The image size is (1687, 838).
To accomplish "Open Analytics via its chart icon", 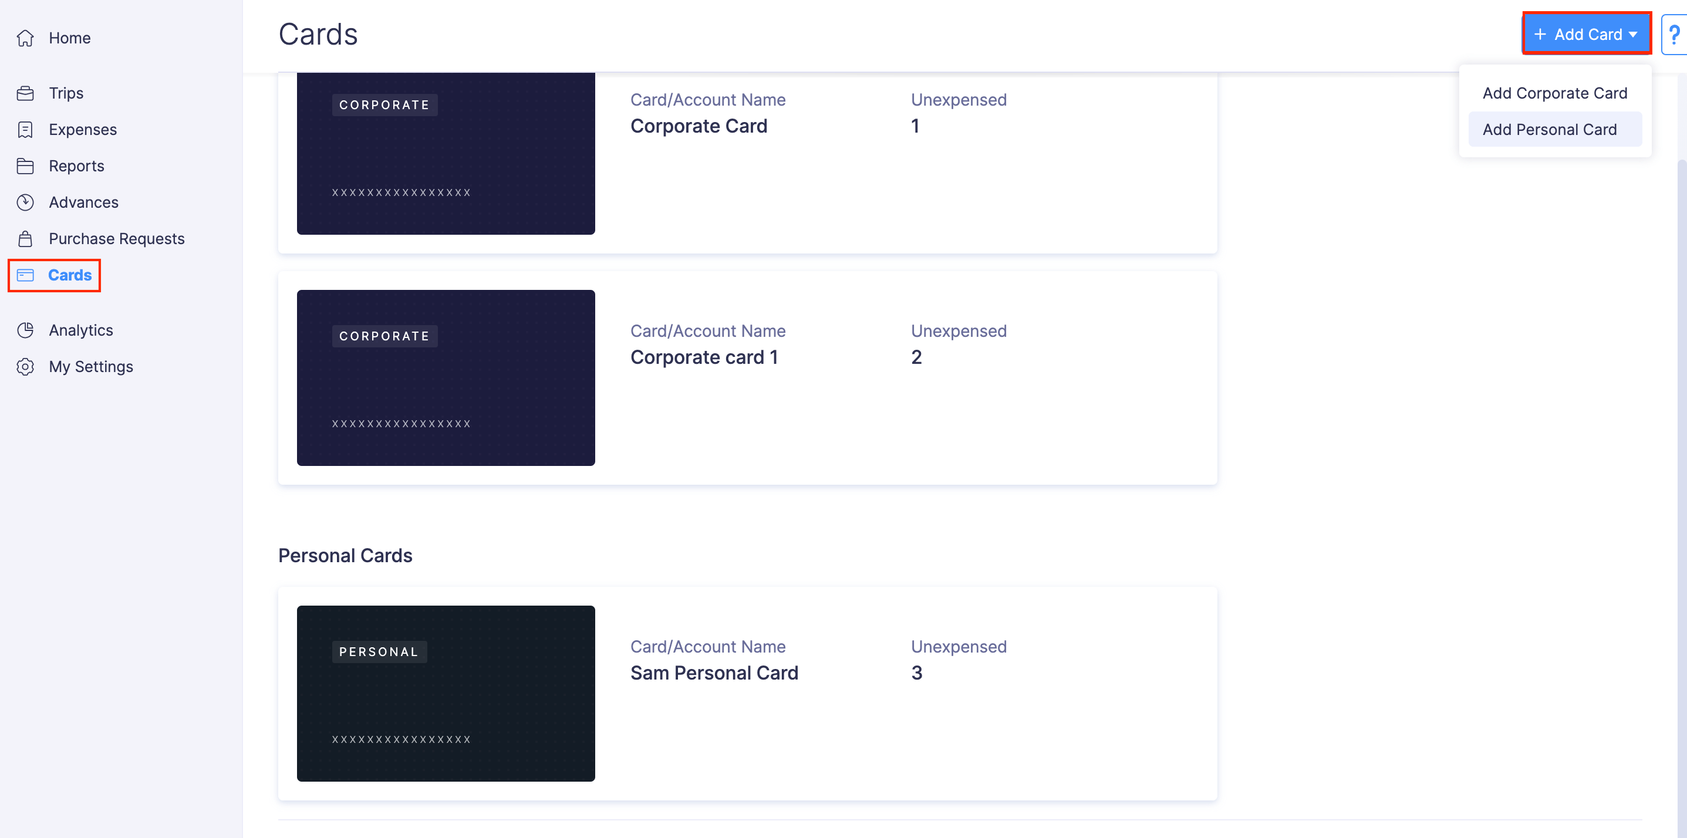I will (25, 330).
